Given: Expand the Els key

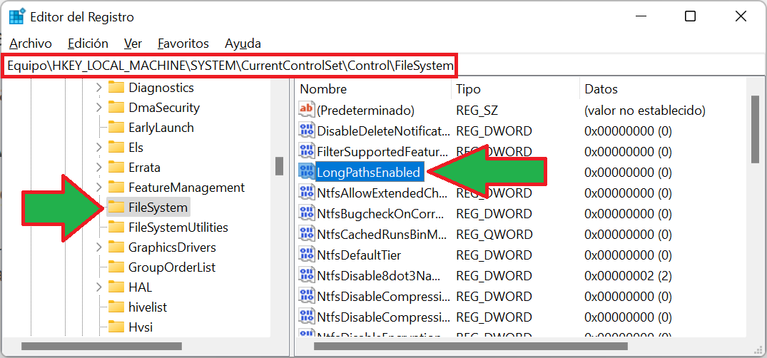Looking at the screenshot, I should point(98,147).
